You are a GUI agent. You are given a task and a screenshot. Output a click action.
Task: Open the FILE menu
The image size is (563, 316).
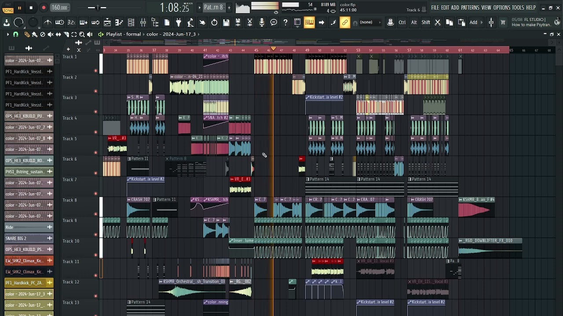(435, 7)
